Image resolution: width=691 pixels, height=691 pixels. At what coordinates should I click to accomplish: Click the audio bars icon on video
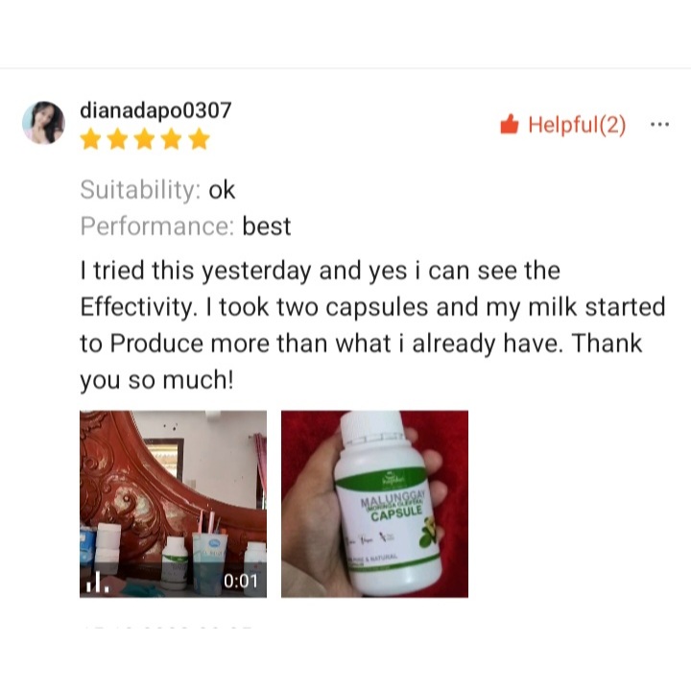[x=97, y=583]
